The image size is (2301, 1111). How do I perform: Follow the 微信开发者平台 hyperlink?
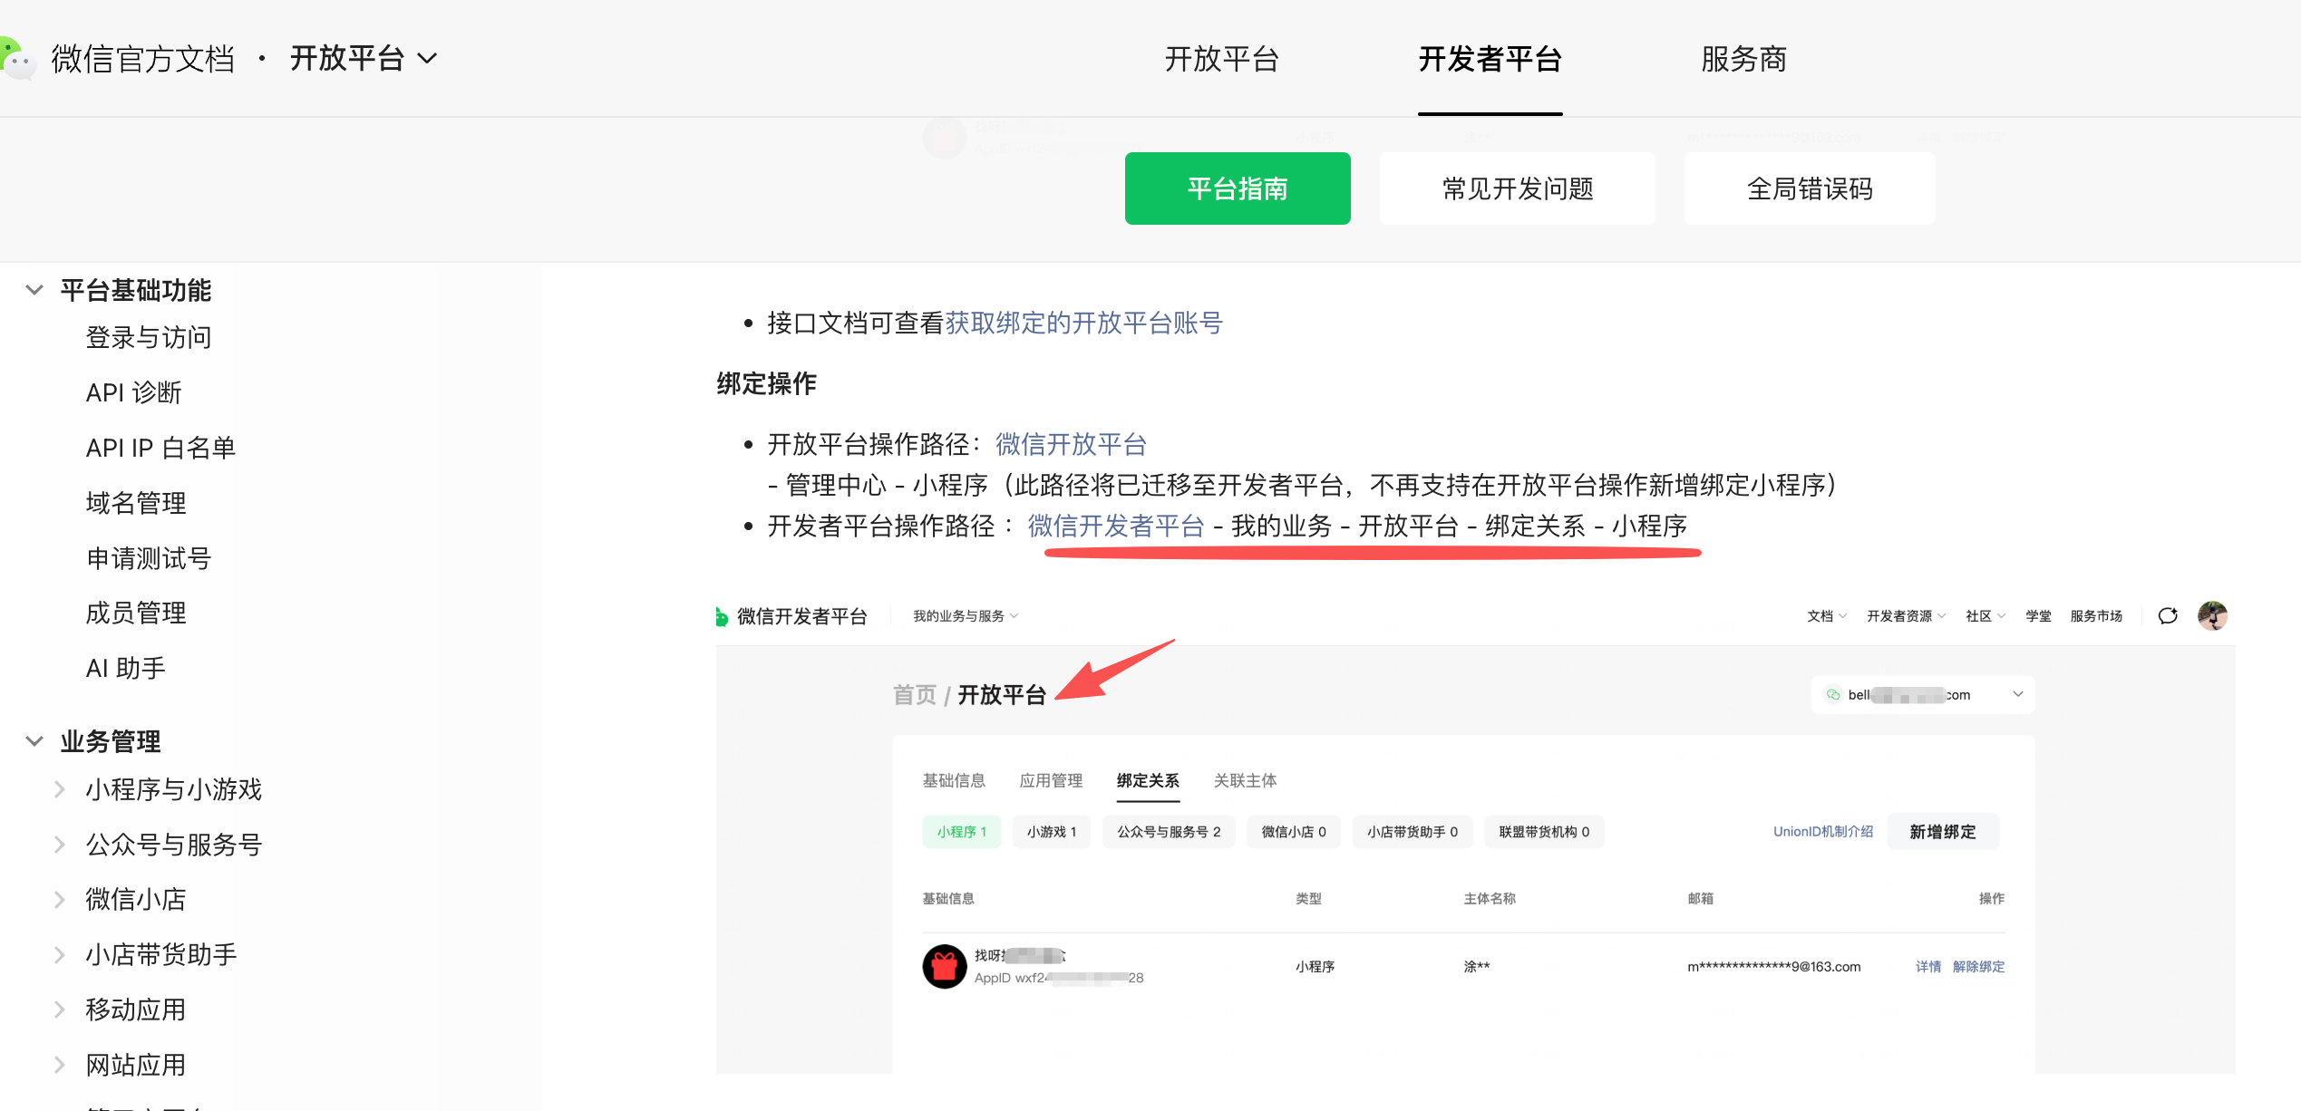1115,526
